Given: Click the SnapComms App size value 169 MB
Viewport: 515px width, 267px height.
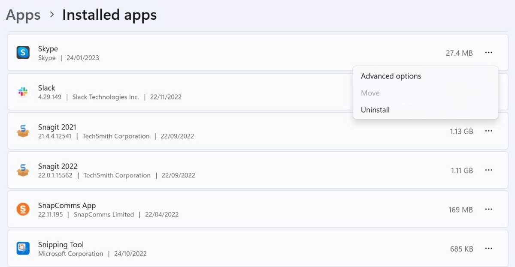Looking at the screenshot, I should (x=460, y=210).
